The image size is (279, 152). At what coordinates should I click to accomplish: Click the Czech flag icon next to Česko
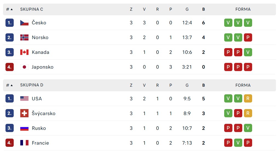pos(24,23)
